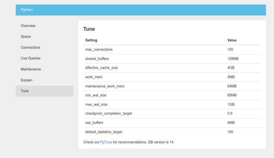Follow the PgTune recommendations link

point(106,142)
